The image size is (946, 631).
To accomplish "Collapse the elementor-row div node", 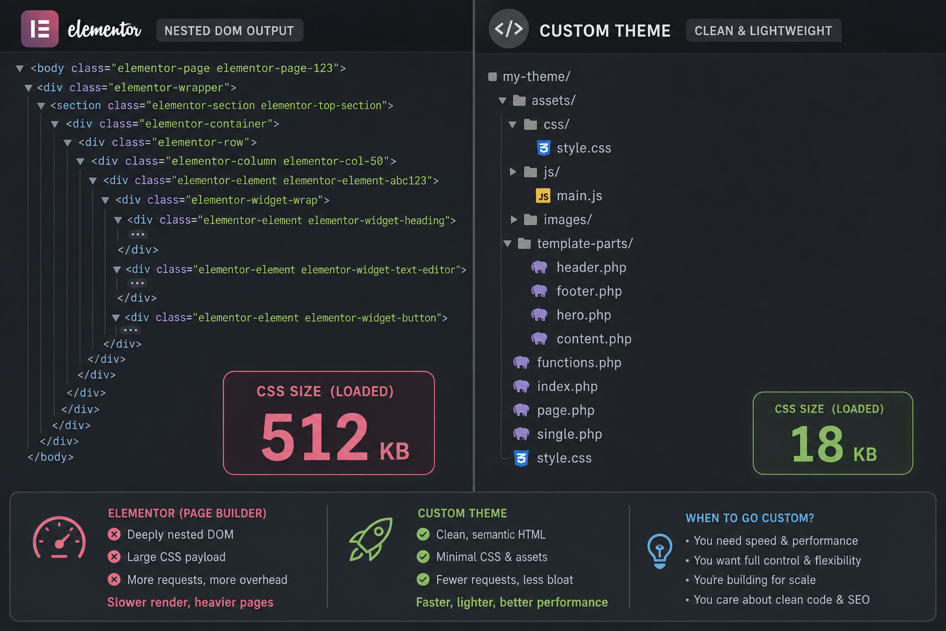I will pyautogui.click(x=68, y=143).
